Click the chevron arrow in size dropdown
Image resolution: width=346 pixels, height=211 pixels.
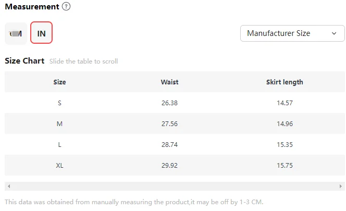point(334,33)
